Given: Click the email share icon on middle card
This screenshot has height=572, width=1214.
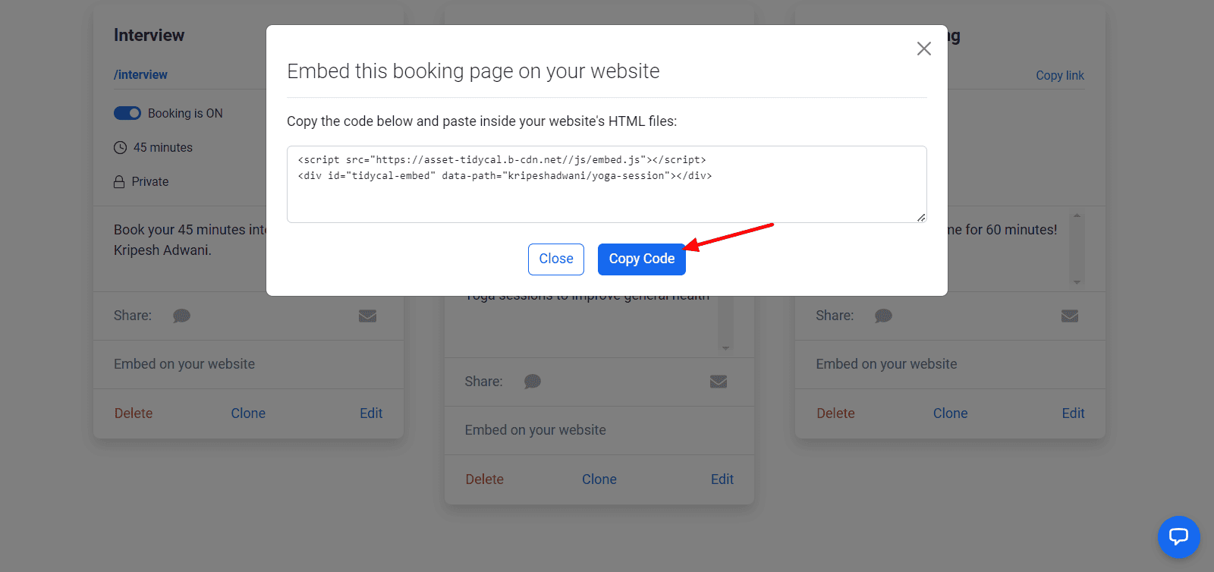Looking at the screenshot, I should (719, 382).
